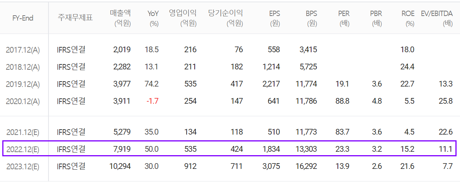
Task: Click PER value 88.8 for 2020
Action: pyautogui.click(x=342, y=101)
